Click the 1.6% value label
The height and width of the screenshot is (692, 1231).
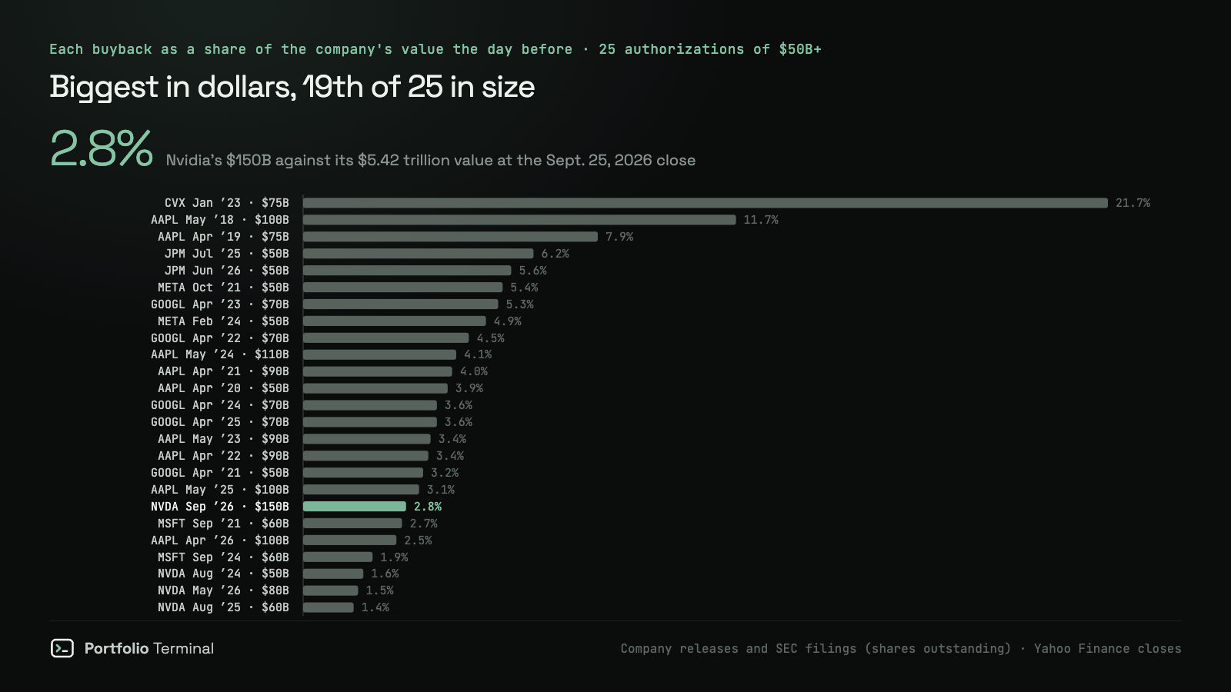coord(385,574)
